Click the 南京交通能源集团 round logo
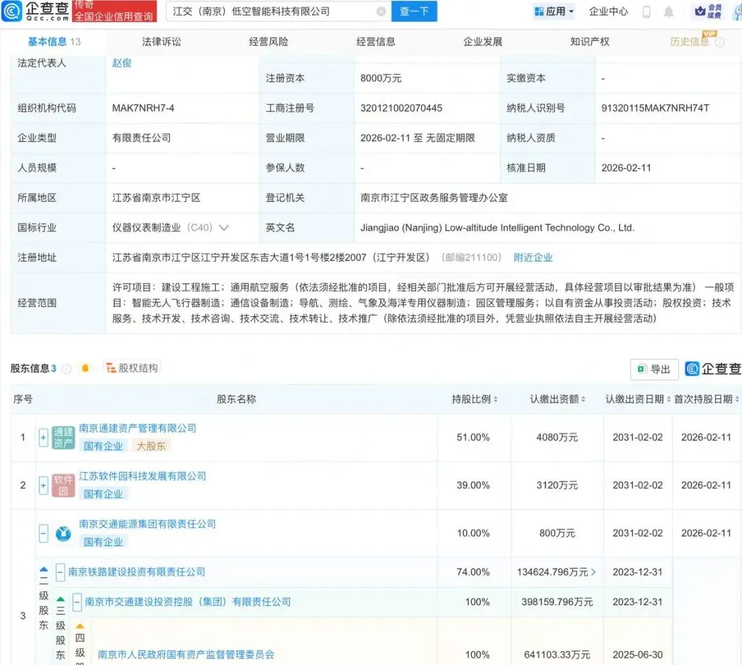Viewport: 742px width, 665px height. click(x=63, y=533)
